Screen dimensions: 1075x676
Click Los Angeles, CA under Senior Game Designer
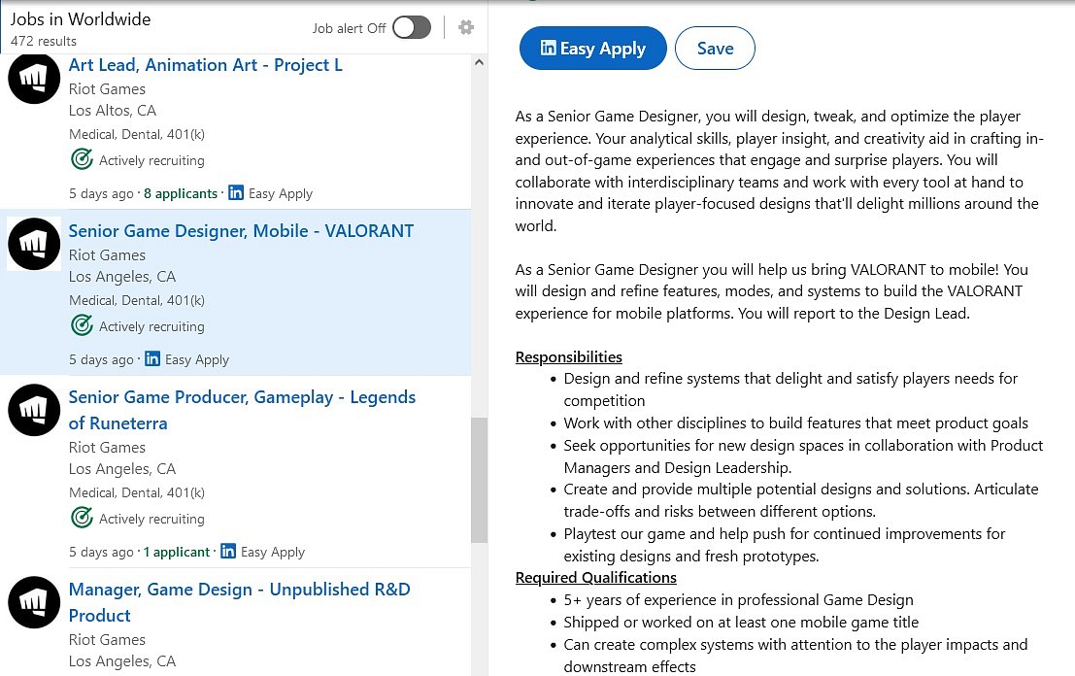122,276
